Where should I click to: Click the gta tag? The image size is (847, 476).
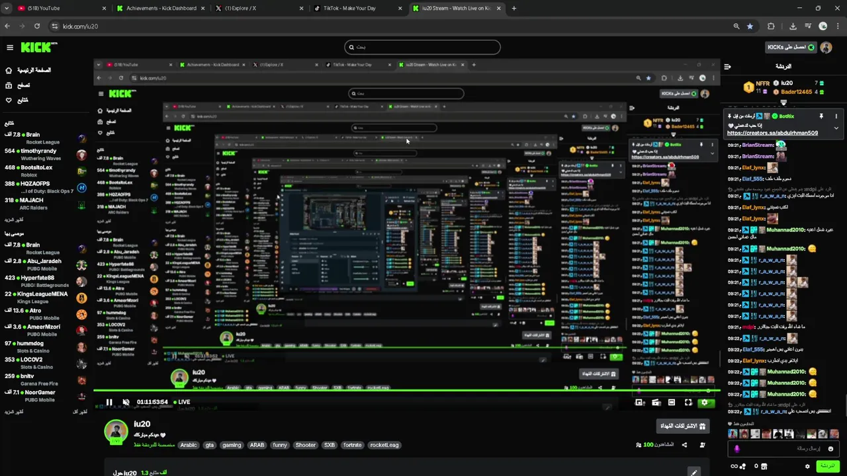click(x=210, y=445)
